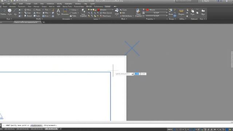Screen dimensions: 233x131
Task: Click the Match Properties icon
Action: tap(138, 12)
